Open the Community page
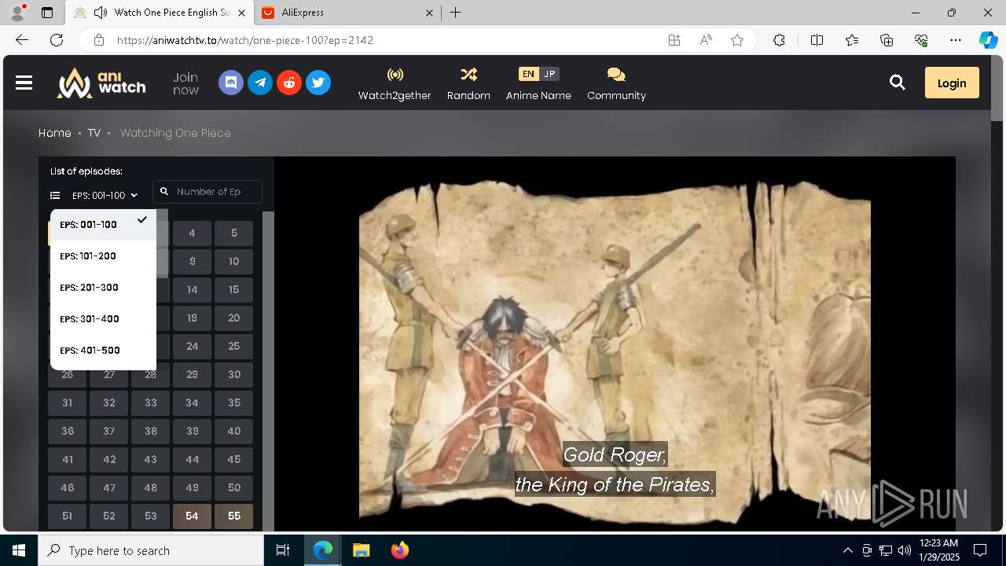 point(616,83)
